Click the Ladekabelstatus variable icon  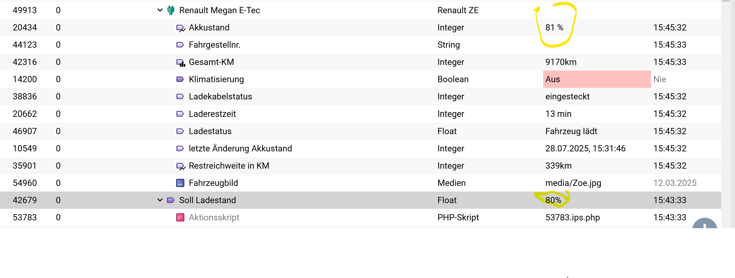(180, 96)
